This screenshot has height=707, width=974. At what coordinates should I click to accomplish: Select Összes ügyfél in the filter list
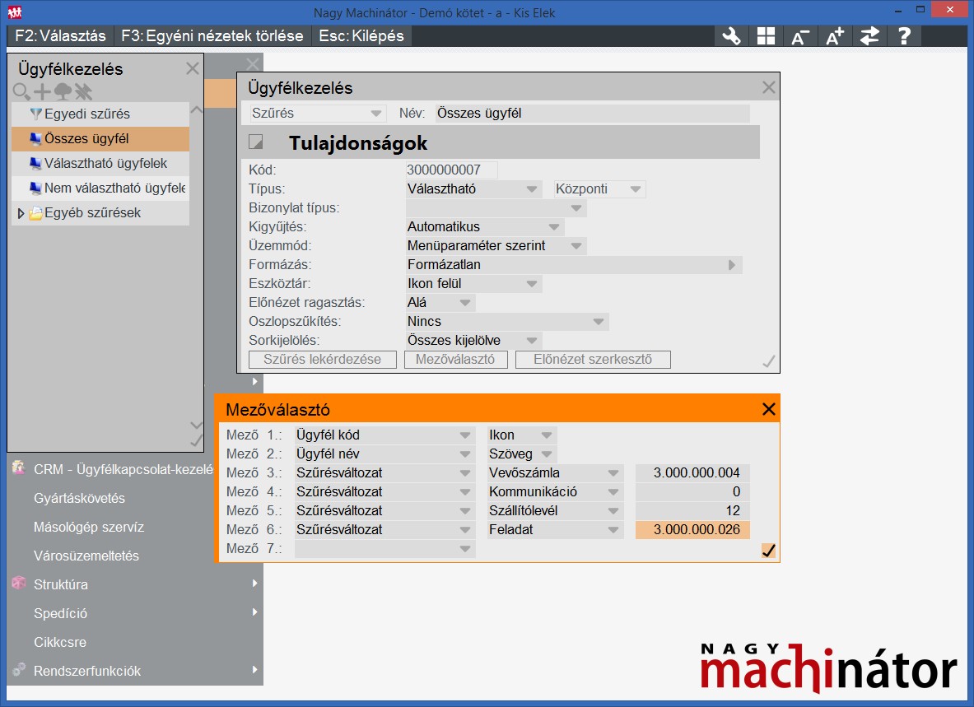pyautogui.click(x=100, y=139)
